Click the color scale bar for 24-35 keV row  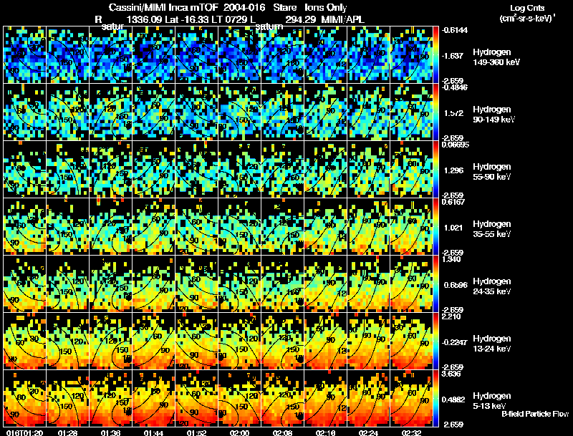(435, 284)
